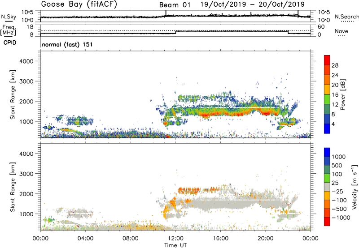This screenshot has width=359, height=248.
Task: Click the 04:00 time axis tick label
Action: point(86,239)
